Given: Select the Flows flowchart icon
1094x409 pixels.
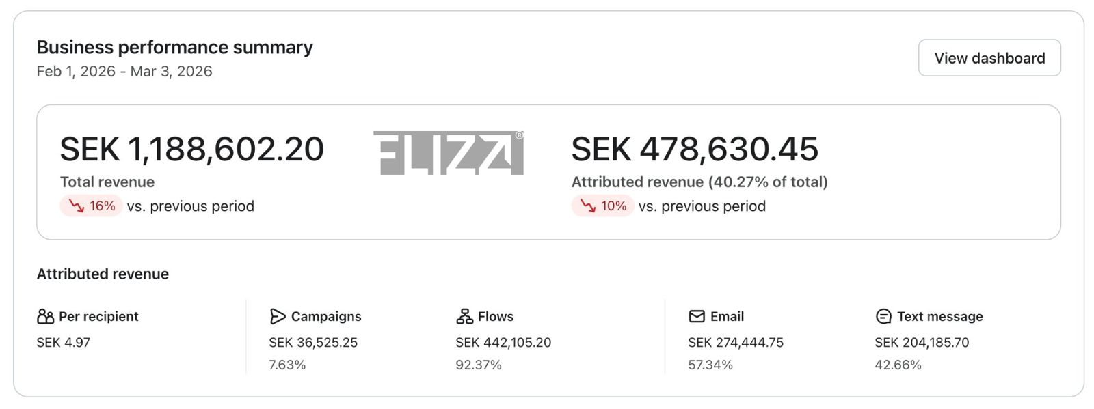Looking at the screenshot, I should click(465, 316).
